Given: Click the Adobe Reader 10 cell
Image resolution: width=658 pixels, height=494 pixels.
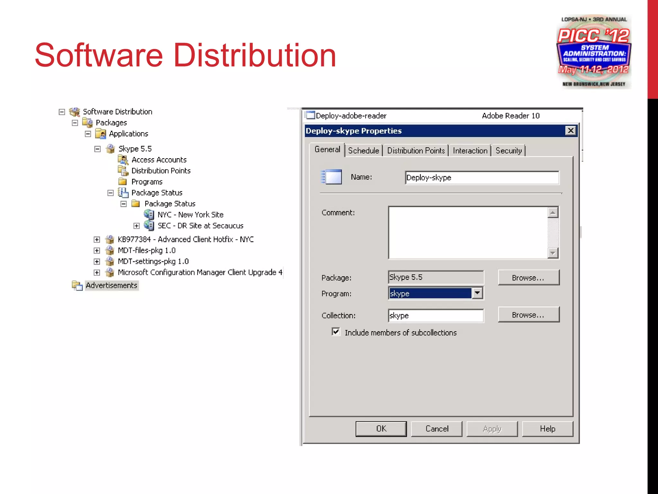Looking at the screenshot, I should click(x=511, y=115).
